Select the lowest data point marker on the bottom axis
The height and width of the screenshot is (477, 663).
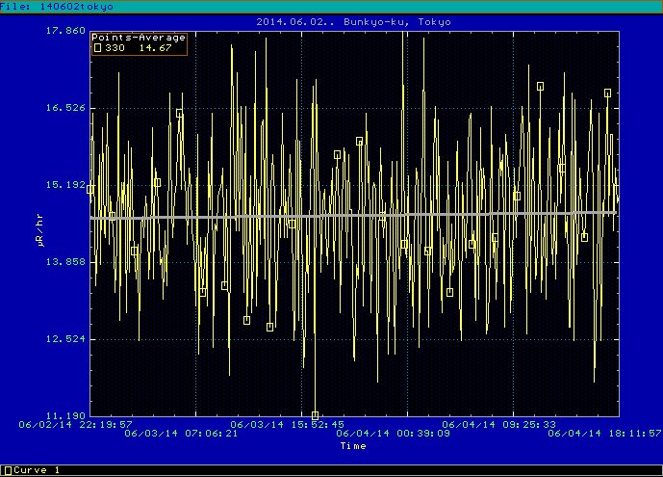pyautogui.click(x=315, y=415)
